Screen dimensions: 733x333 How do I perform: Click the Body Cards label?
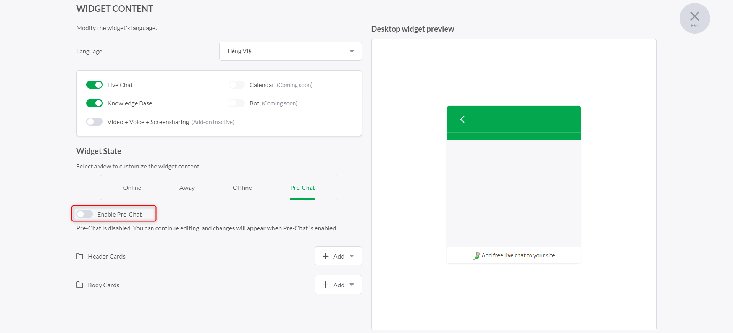[x=103, y=285]
